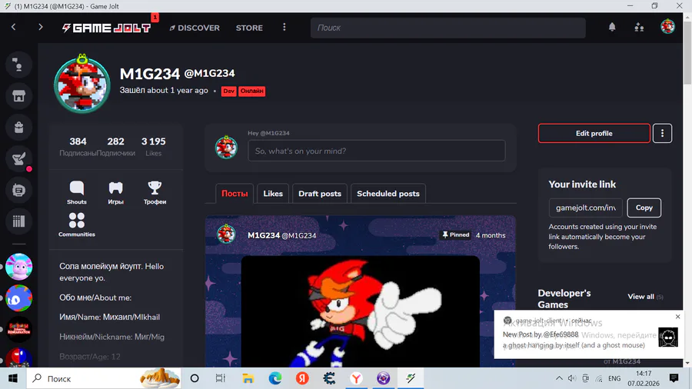Switch to the Likes tab

273,194
